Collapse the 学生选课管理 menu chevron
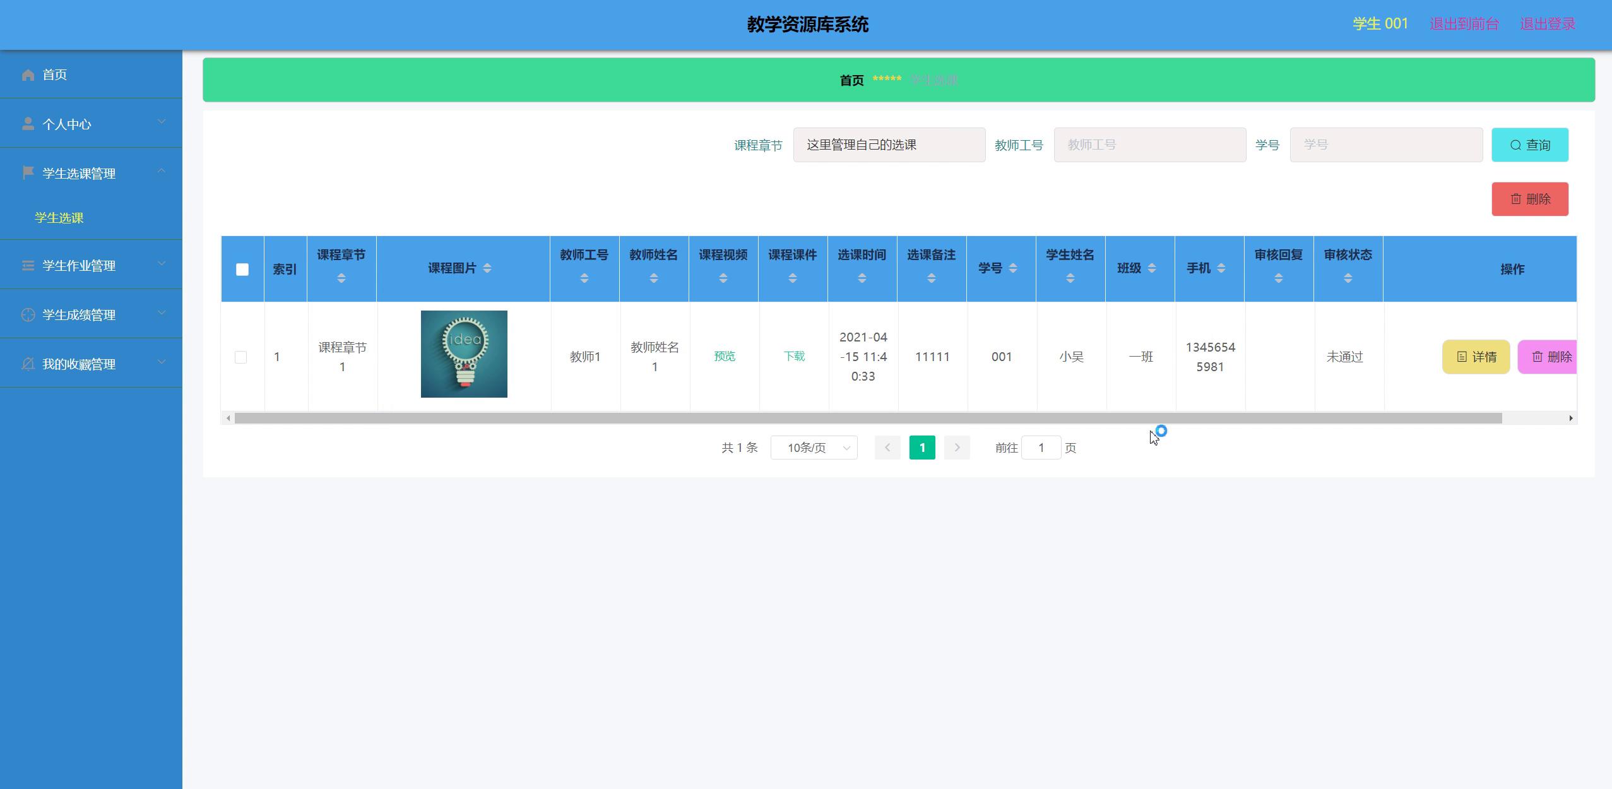Viewport: 1612px width, 789px height. point(162,170)
